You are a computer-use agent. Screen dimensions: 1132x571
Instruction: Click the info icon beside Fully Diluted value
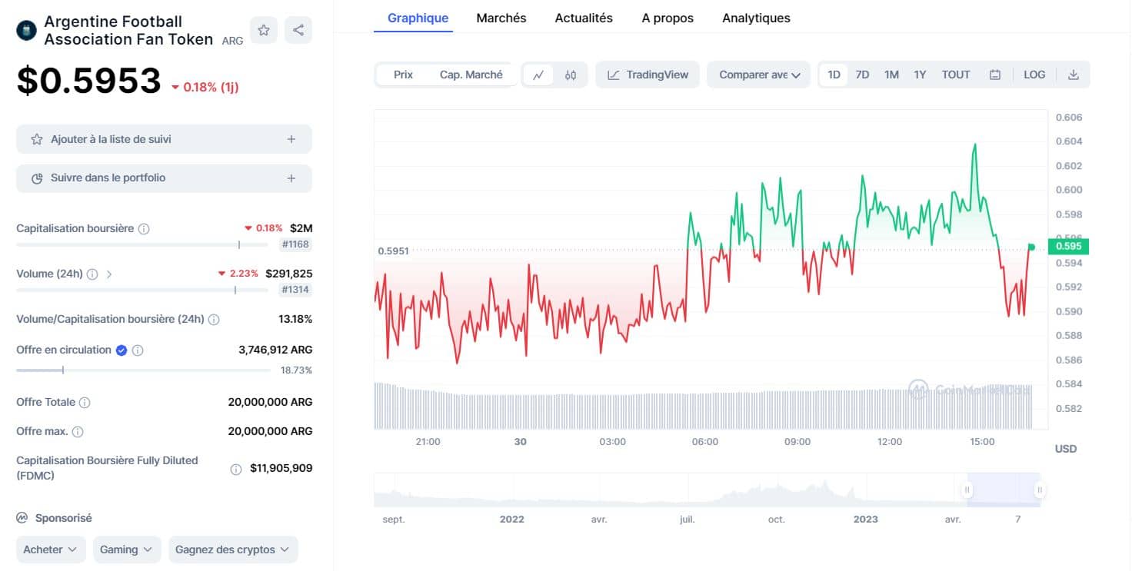pos(236,469)
